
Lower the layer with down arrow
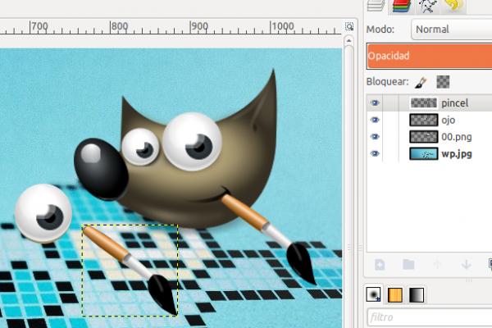[x=467, y=265]
